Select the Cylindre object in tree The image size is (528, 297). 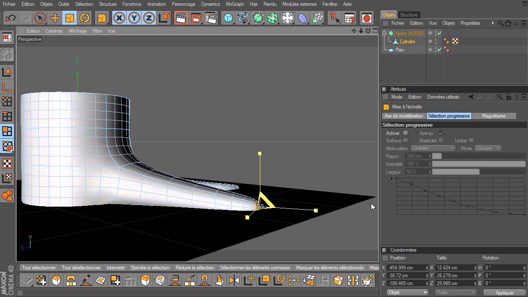click(x=407, y=42)
